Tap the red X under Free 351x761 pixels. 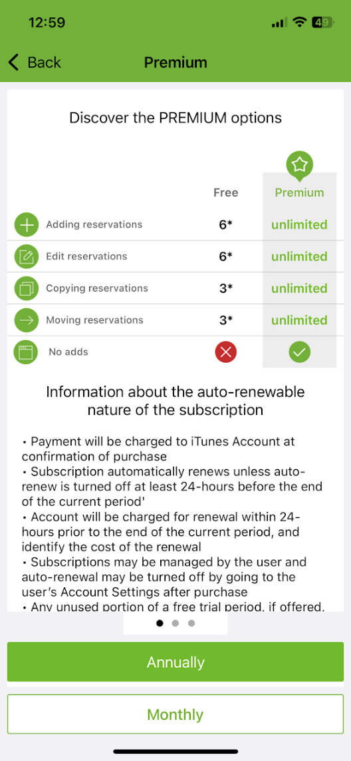[x=226, y=352]
